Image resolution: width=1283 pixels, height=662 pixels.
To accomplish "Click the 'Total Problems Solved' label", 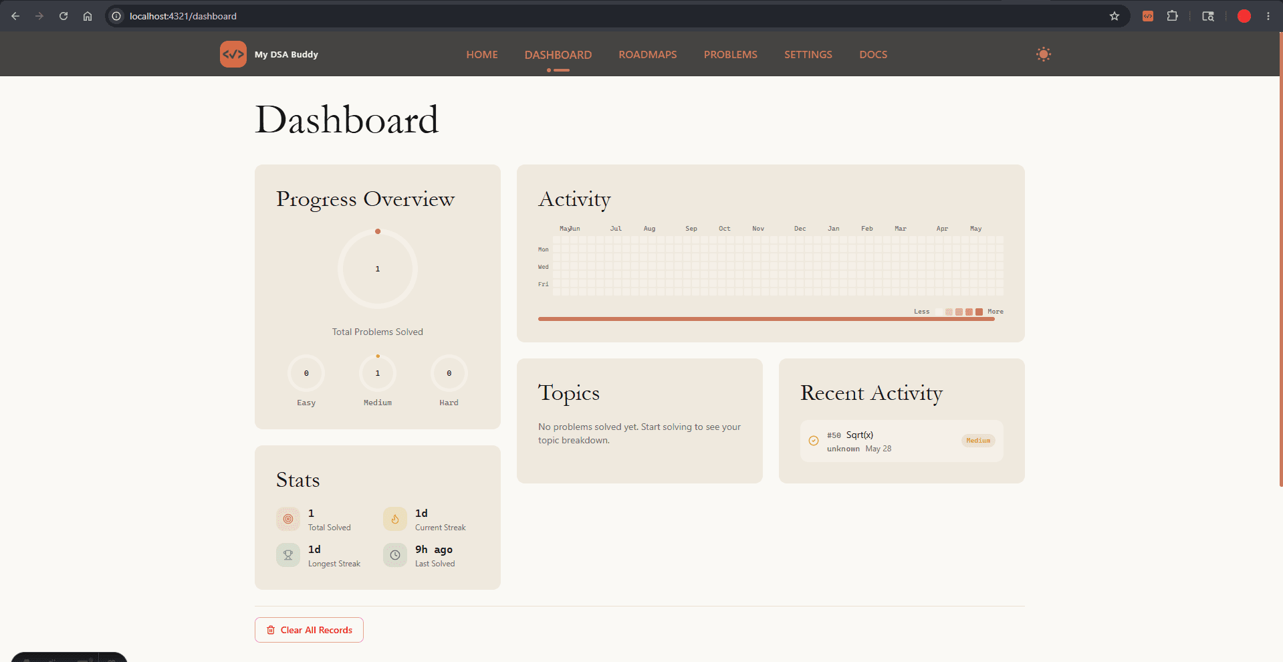I will click(378, 332).
